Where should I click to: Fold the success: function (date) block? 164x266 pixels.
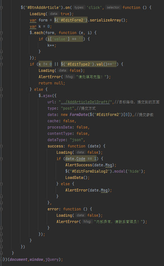(x=1, y=146)
